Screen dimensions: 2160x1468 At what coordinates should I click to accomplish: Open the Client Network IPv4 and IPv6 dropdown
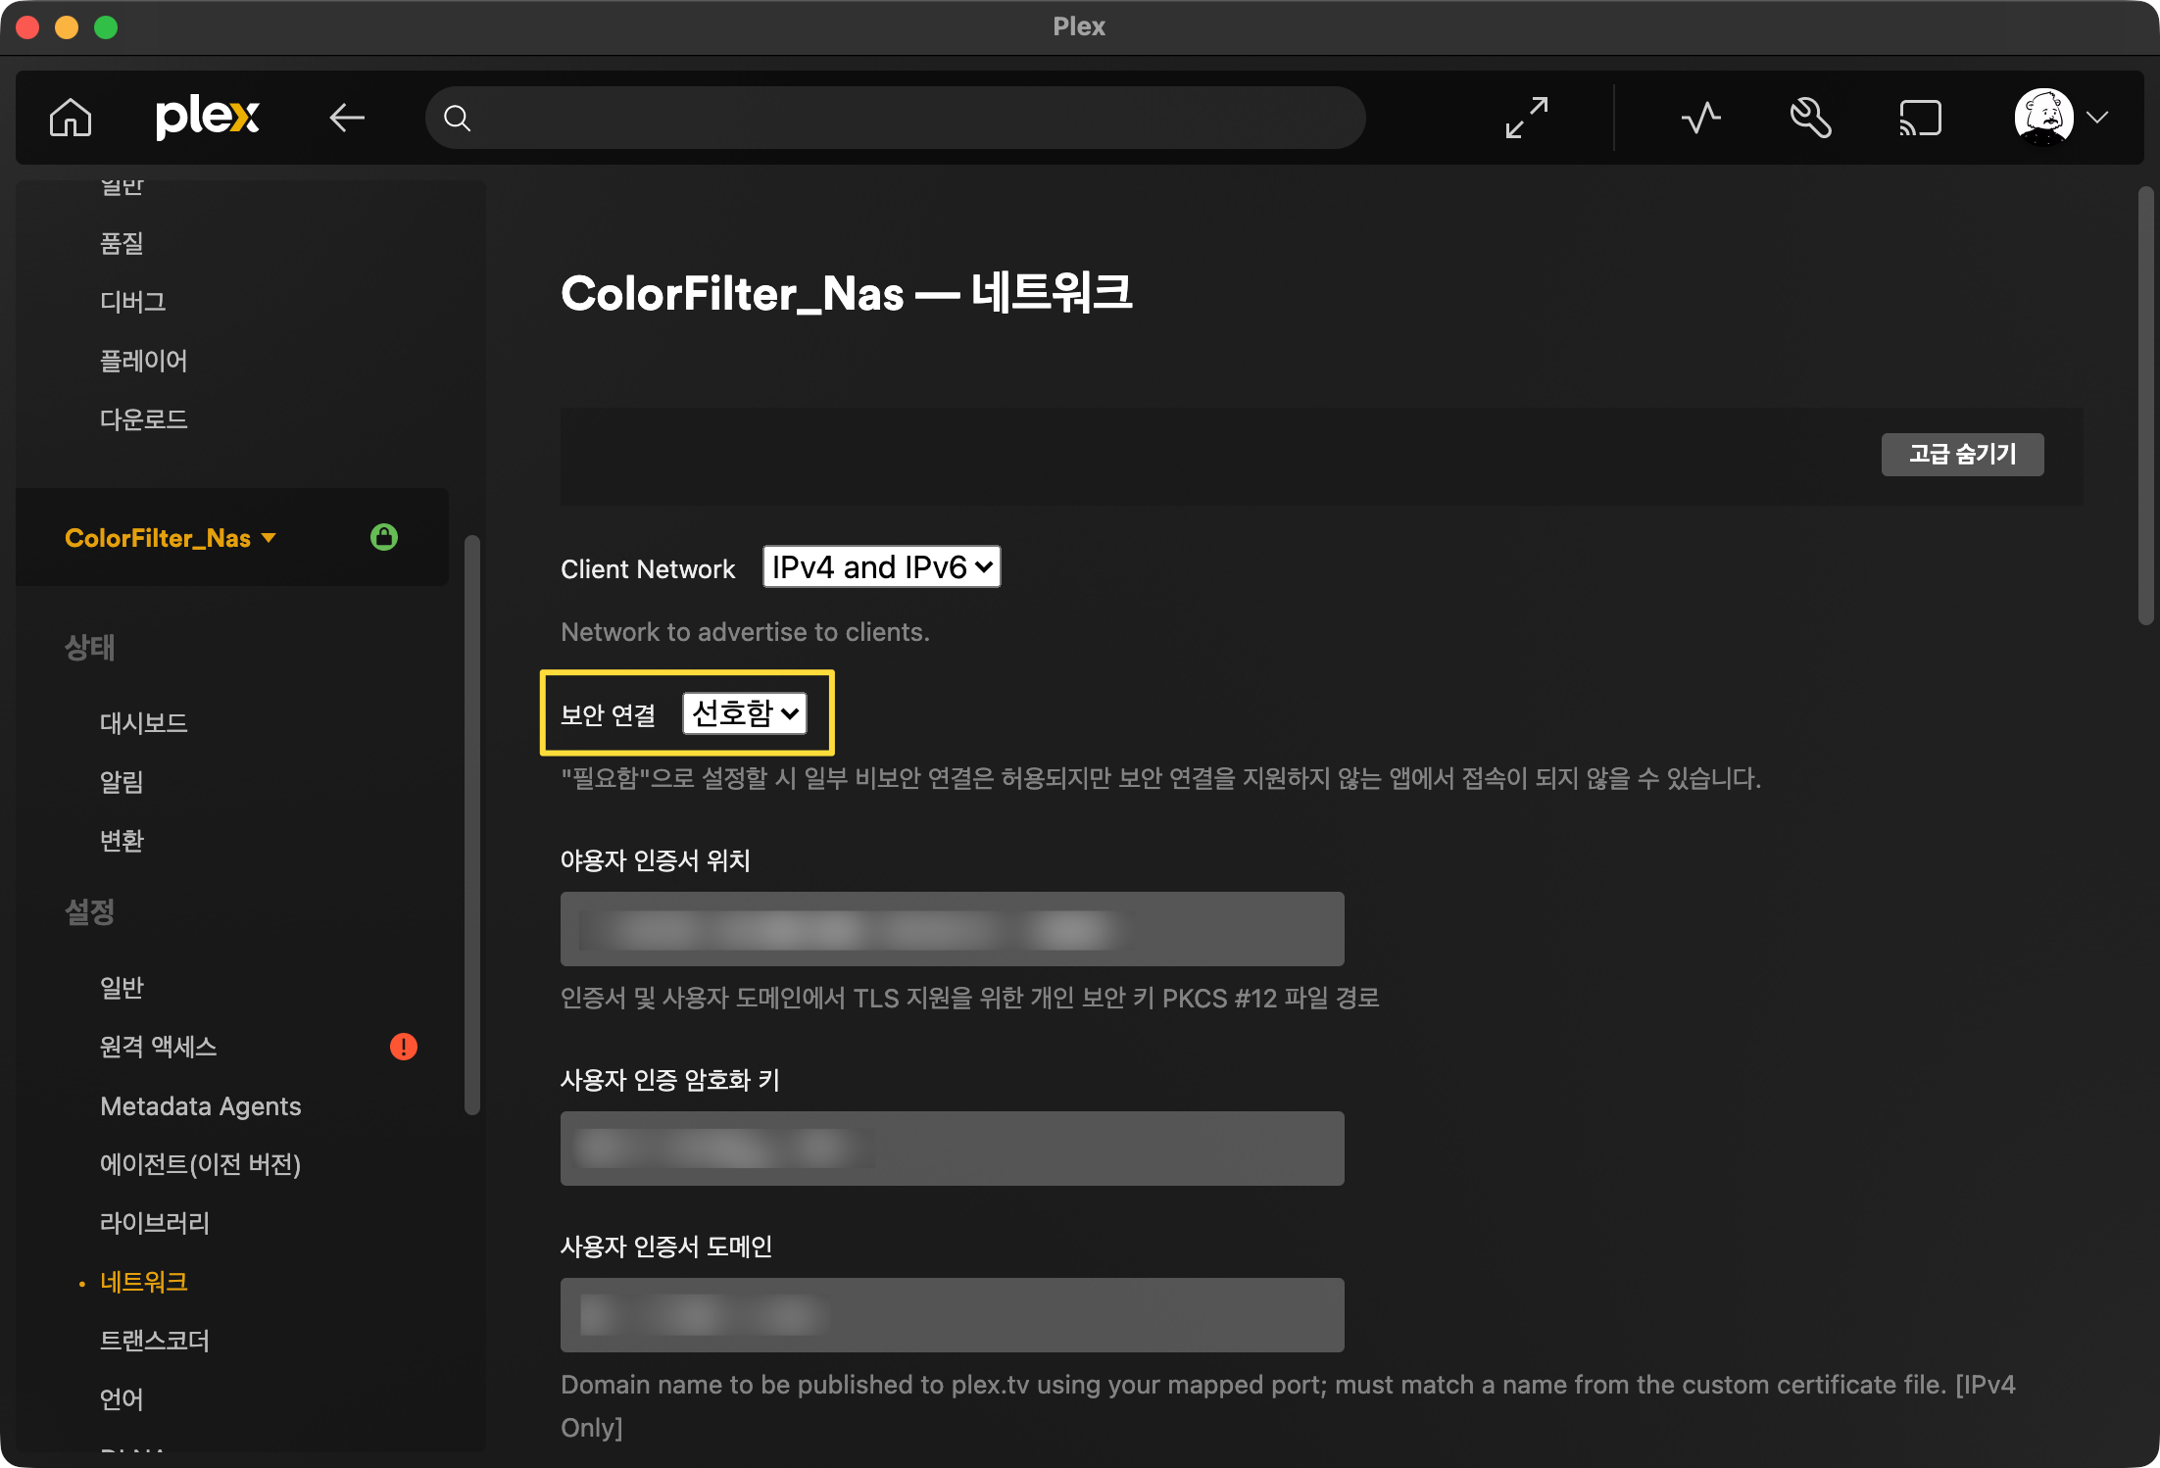(x=881, y=567)
